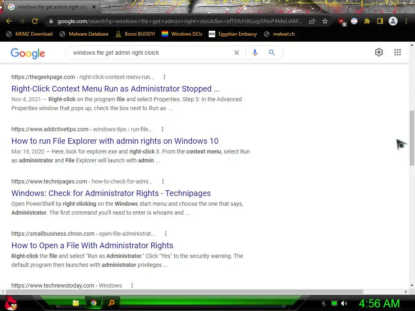Share this page from the address bar
415x311 pixels.
[x=312, y=21]
